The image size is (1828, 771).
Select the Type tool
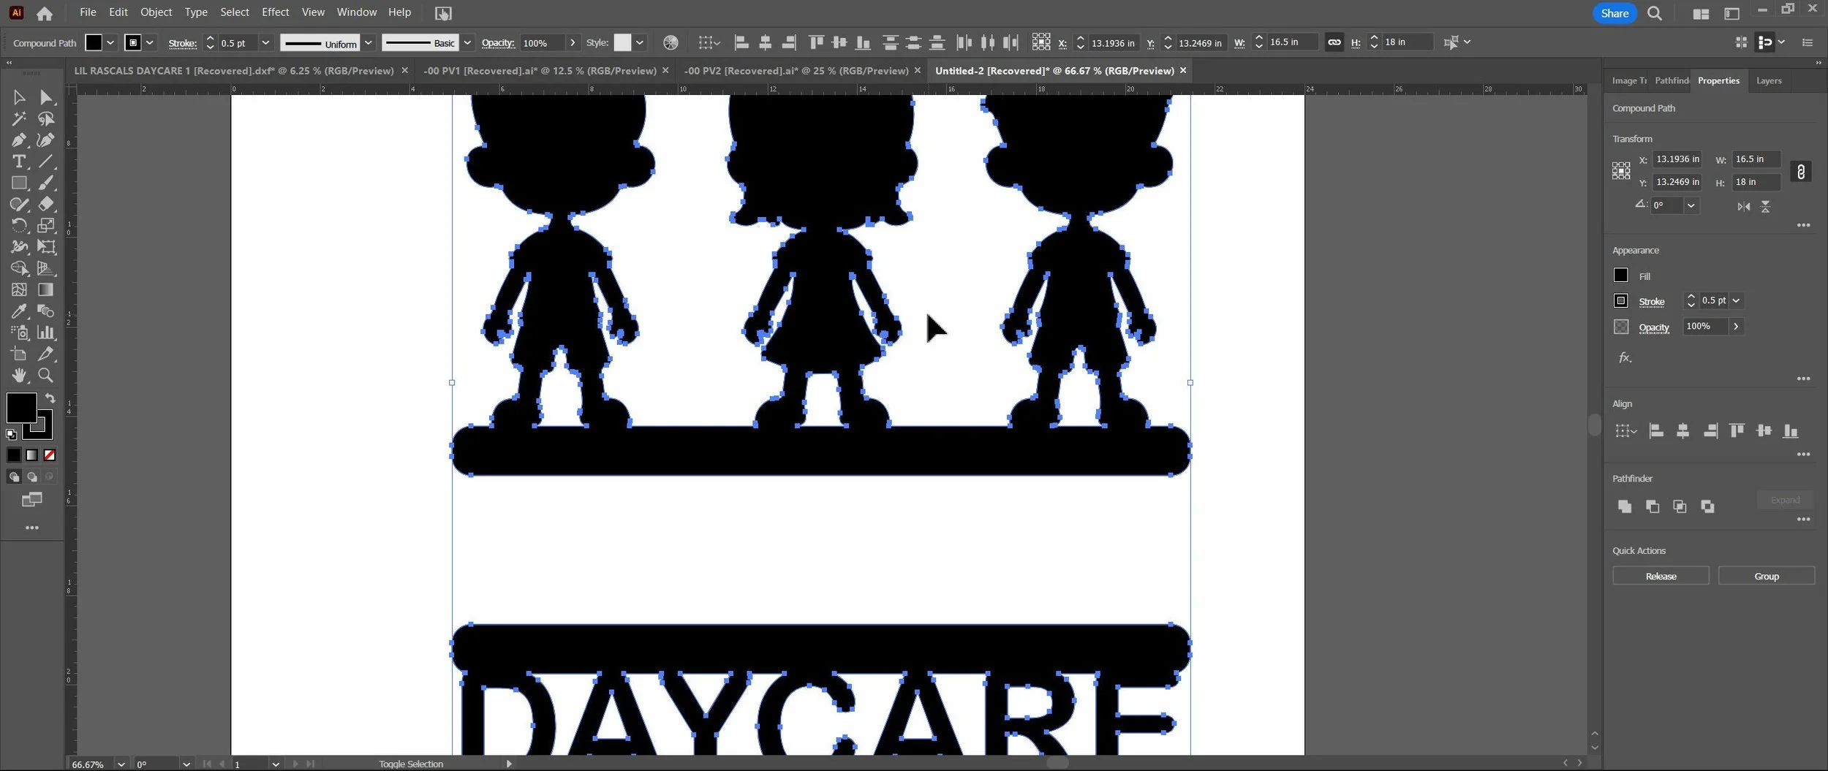(x=19, y=162)
